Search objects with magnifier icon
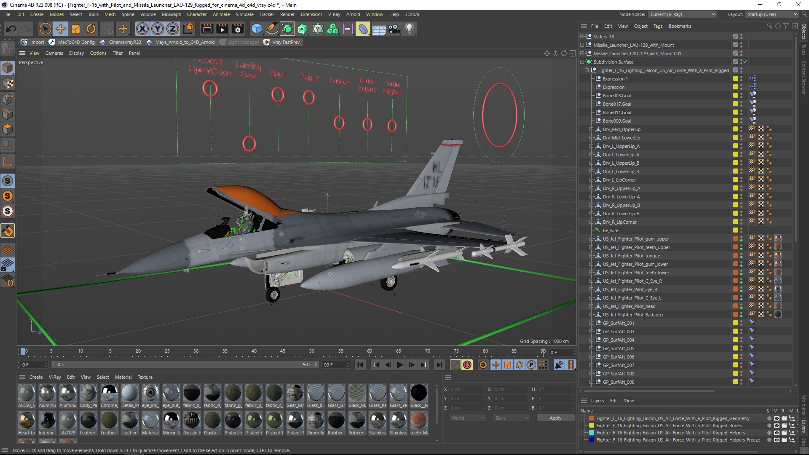Image resolution: width=809 pixels, height=455 pixels. pos(769,26)
